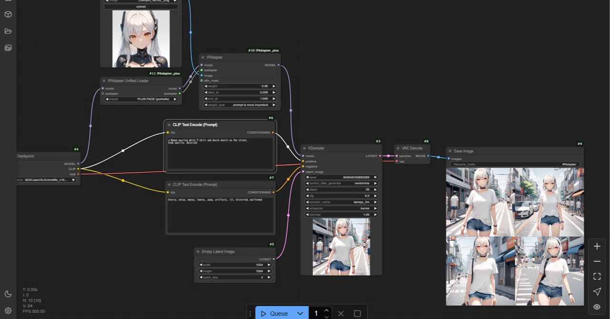Screen dimensions: 610x319
Task: Open the scheduler karras dropdown
Action: point(342,208)
